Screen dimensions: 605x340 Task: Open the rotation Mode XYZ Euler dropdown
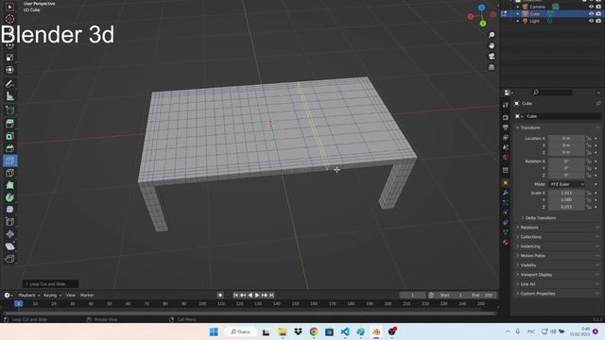click(x=566, y=184)
